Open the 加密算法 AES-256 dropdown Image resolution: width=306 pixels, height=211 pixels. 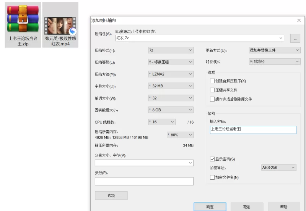[x=279, y=168]
